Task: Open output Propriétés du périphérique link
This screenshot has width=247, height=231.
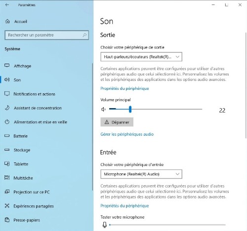Action: 124,88
